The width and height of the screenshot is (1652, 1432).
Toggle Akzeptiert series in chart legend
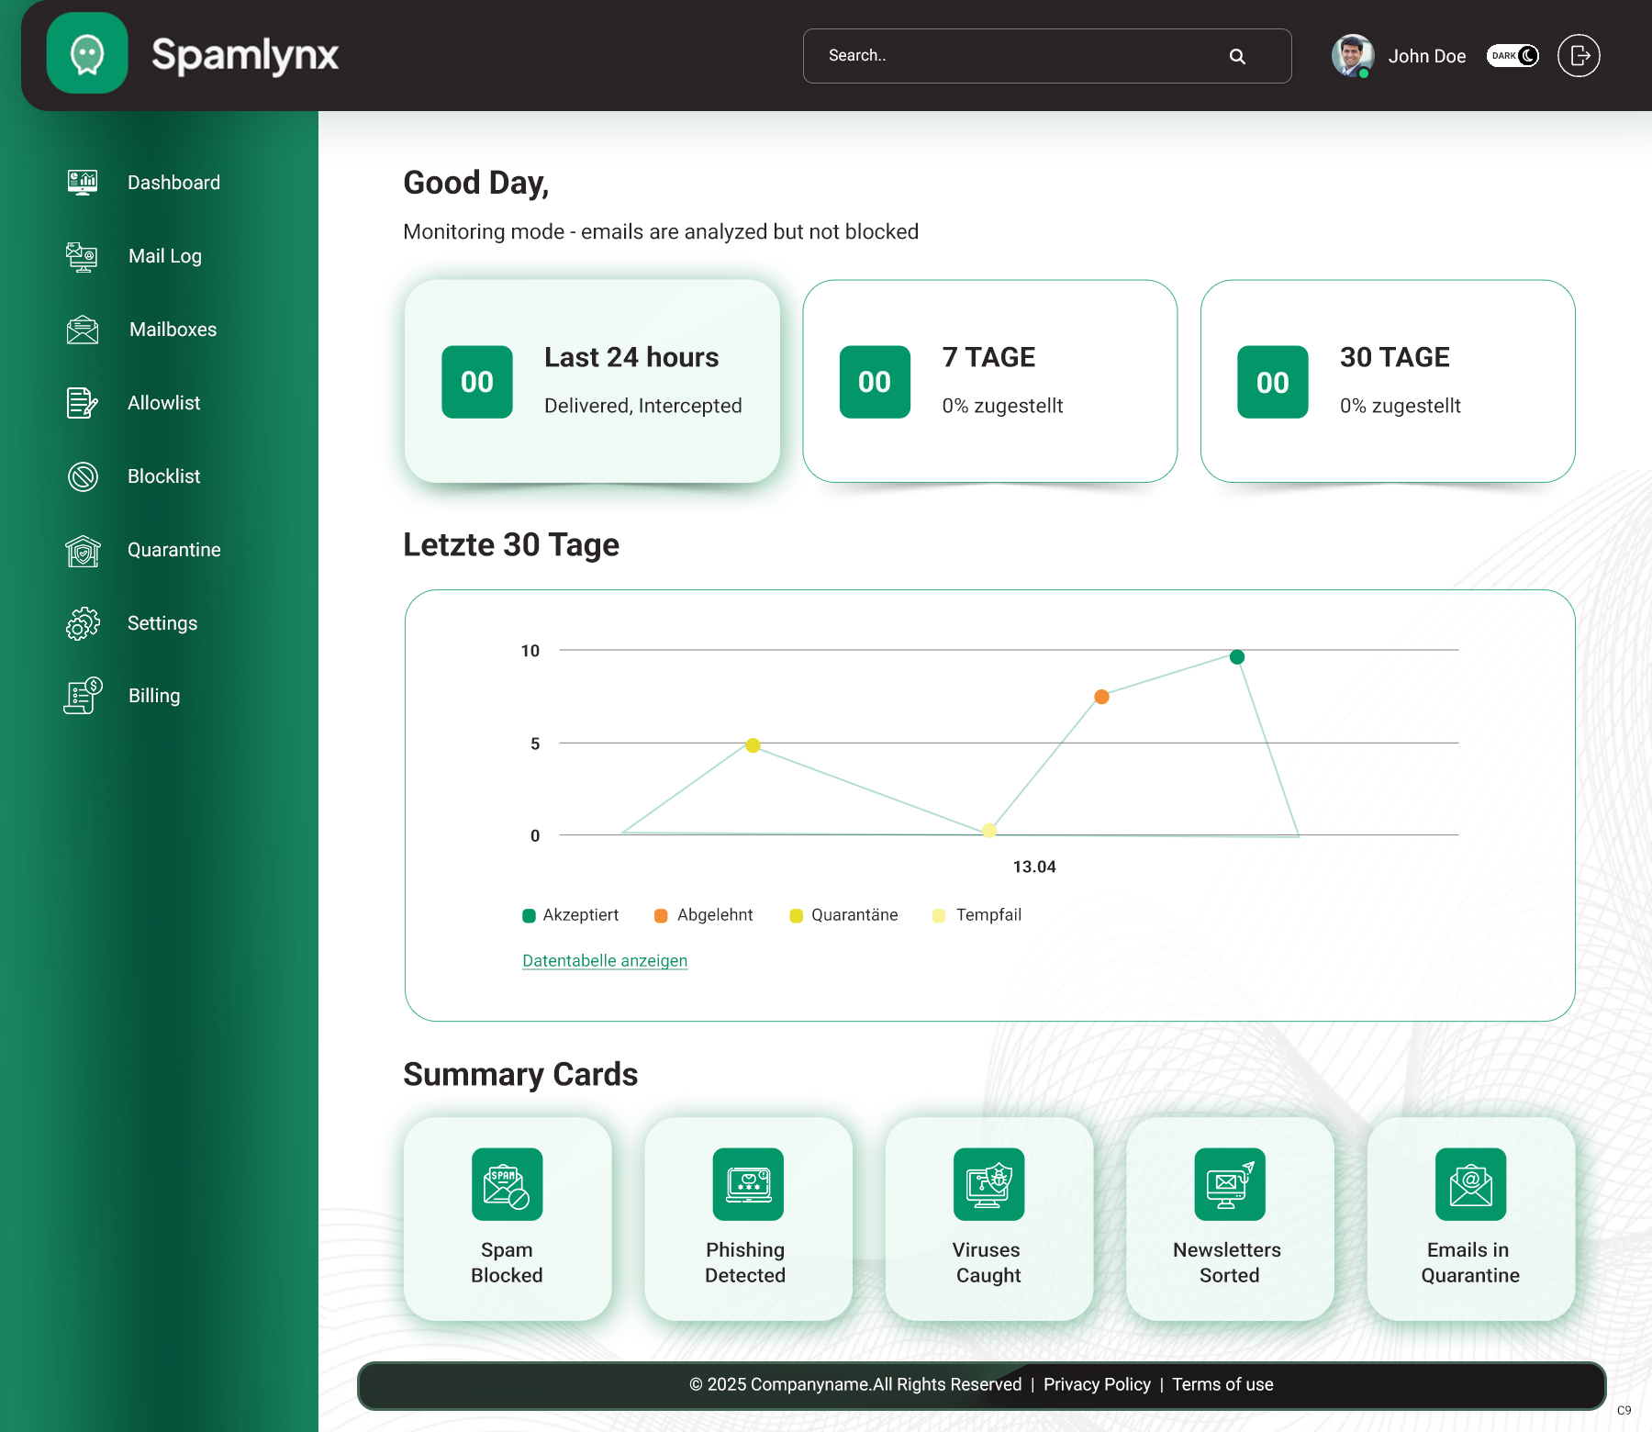pyautogui.click(x=570, y=915)
